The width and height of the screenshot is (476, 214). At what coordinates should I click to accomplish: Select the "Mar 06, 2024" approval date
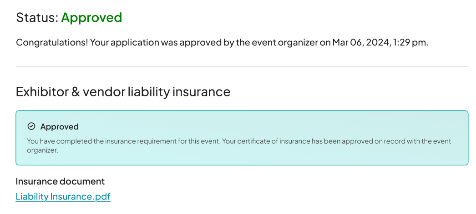pyautogui.click(x=360, y=43)
